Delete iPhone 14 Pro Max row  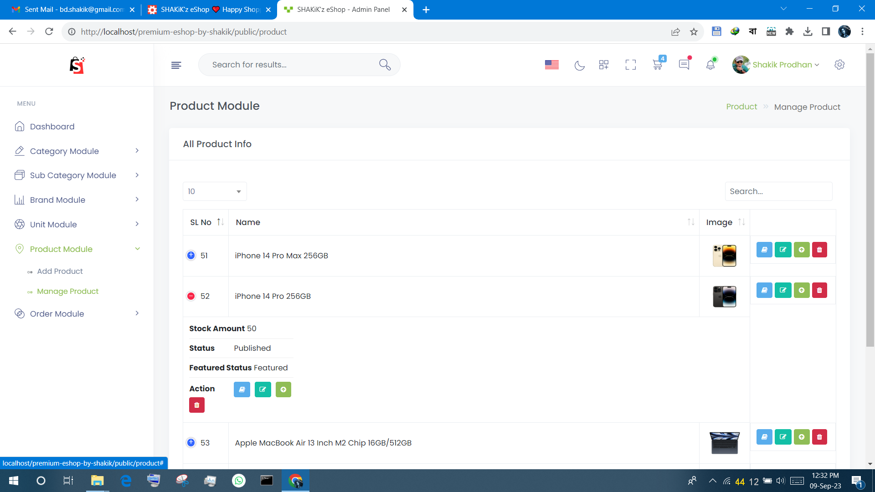(x=819, y=250)
